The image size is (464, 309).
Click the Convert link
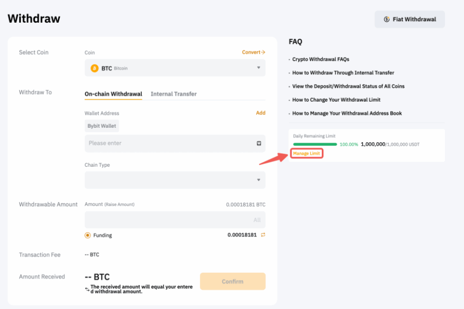253,52
